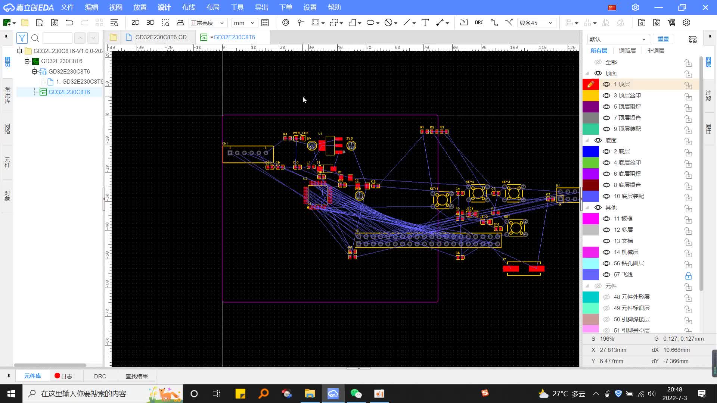717x403 pixels.
Task: Open the toolbar settings gear
Action: [686, 23]
